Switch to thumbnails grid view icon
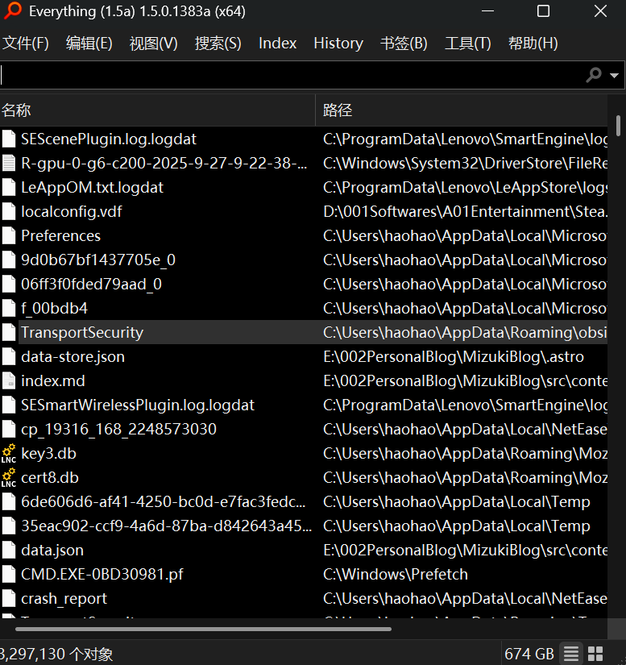Screen dimensions: 626x665 coord(595,654)
